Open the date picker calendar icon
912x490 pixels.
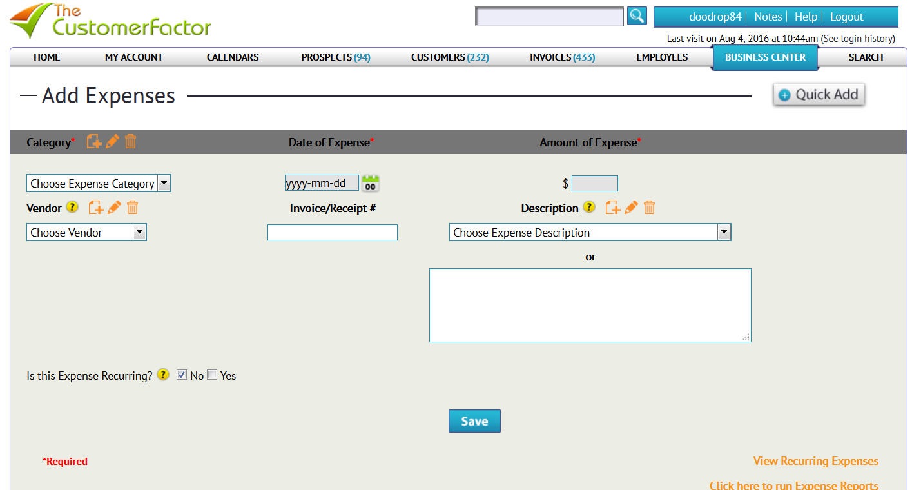[370, 184]
